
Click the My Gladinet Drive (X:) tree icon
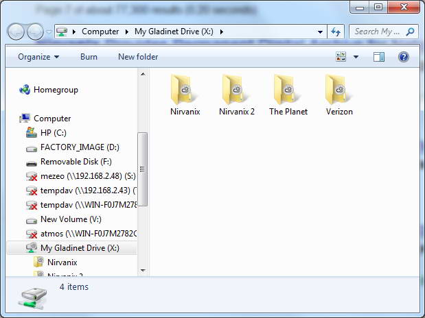coord(32,247)
